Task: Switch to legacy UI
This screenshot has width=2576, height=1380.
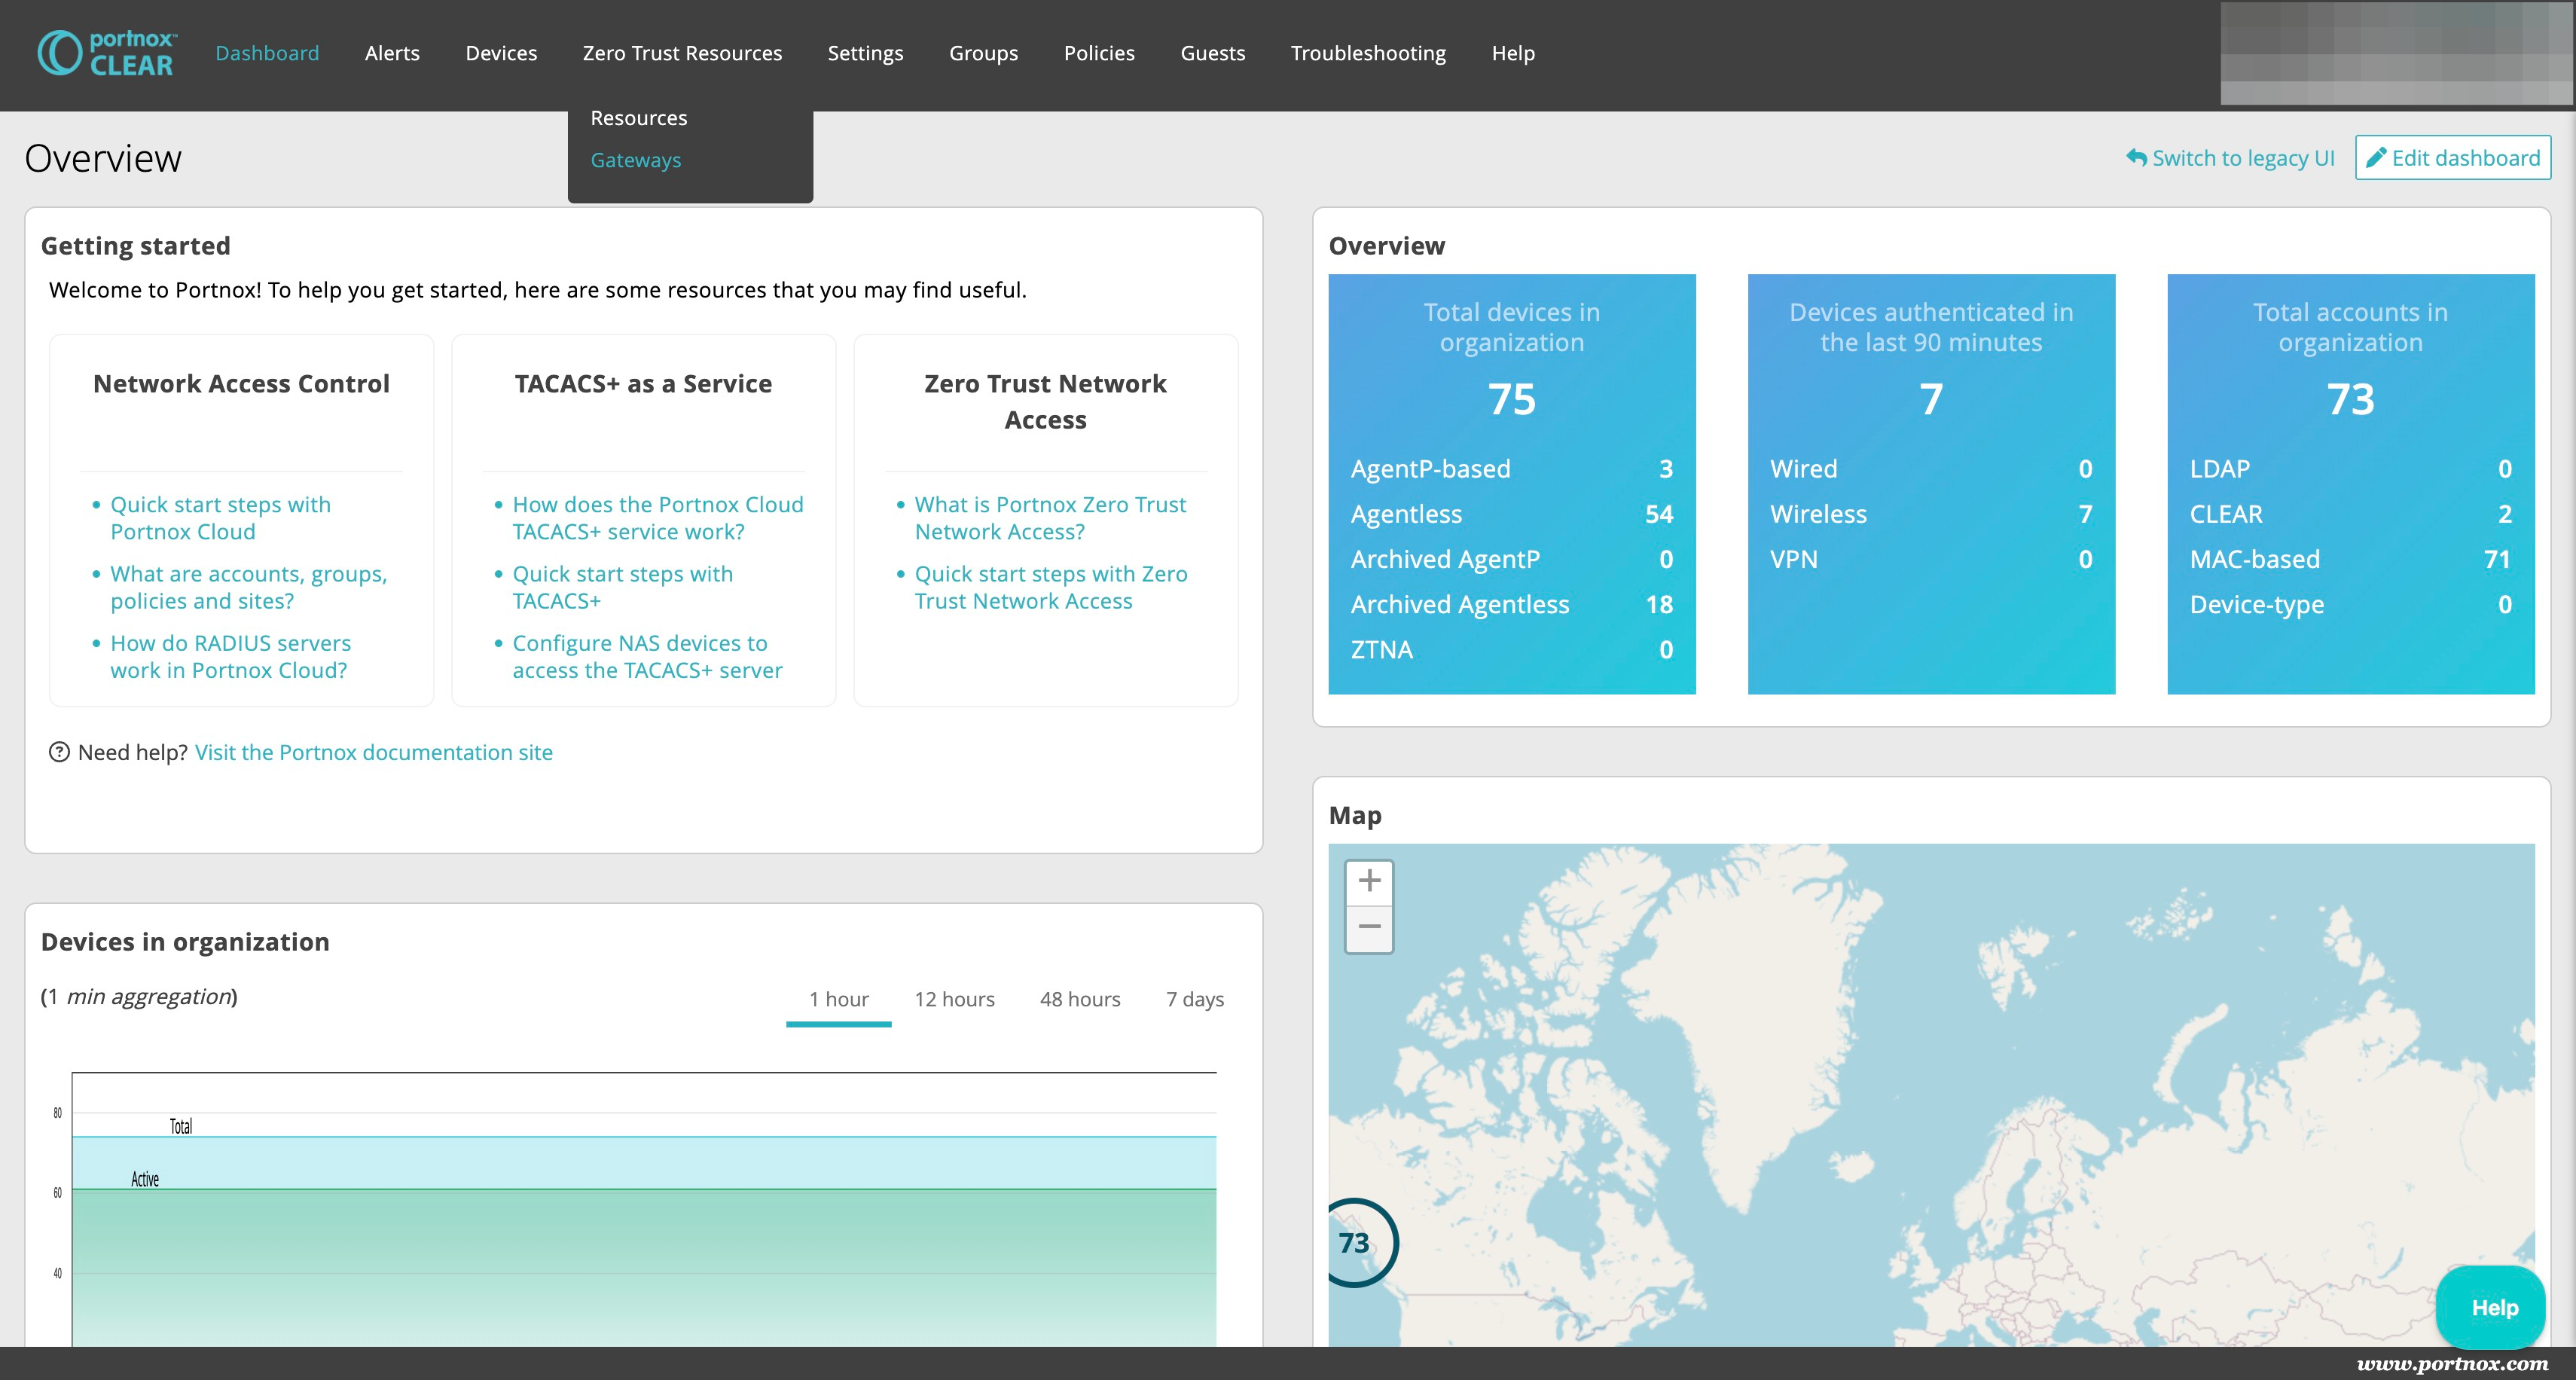Action: tap(2230, 158)
